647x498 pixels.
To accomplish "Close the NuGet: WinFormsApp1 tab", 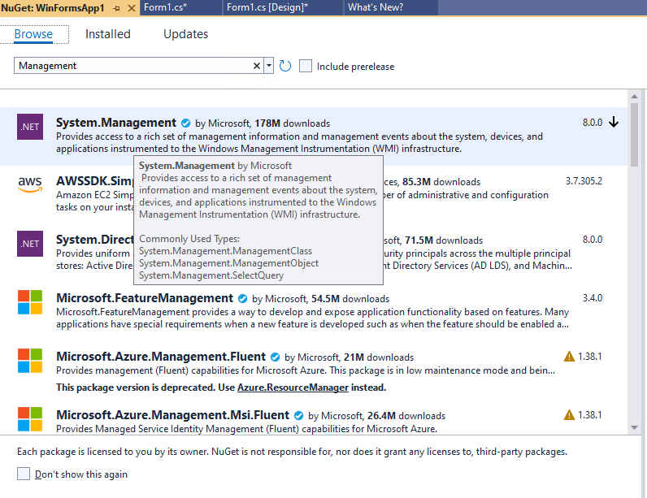I will 132,8.
